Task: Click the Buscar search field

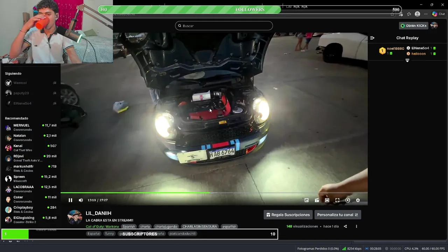Action: pyautogui.click(x=224, y=26)
